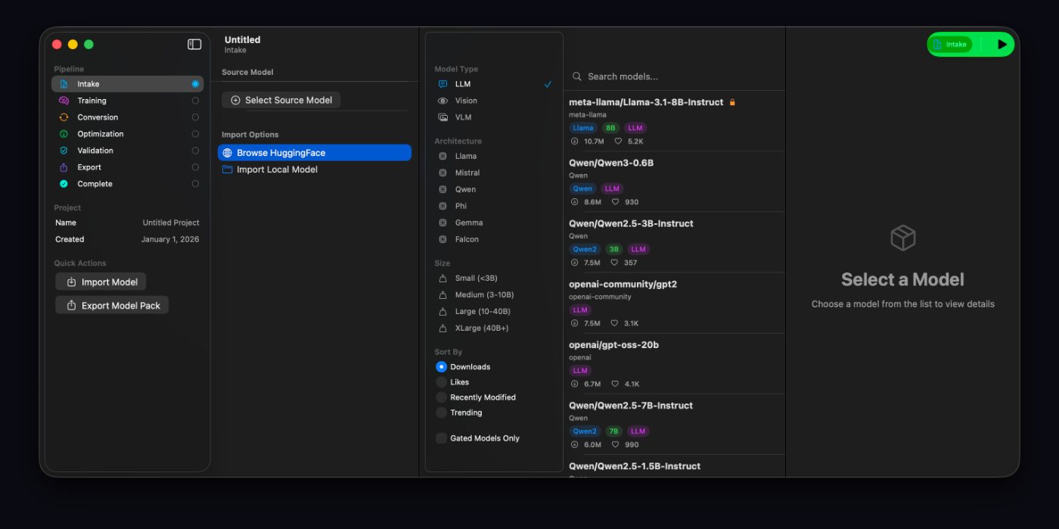This screenshot has width=1059, height=529.
Task: Click the Optimization stage icon
Action: pos(64,134)
